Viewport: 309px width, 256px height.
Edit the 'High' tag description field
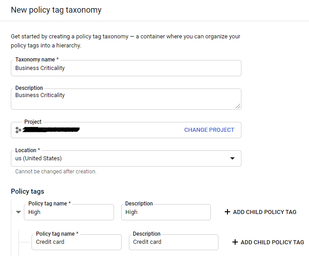pyautogui.click(x=165, y=212)
